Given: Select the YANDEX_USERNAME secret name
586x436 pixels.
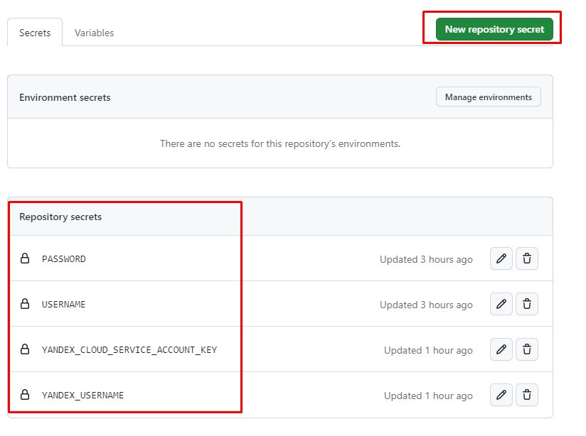Looking at the screenshot, I should tap(82, 396).
